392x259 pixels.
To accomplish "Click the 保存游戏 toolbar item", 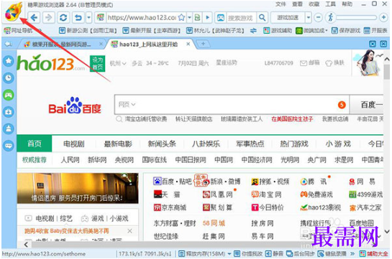I will [346, 30].
